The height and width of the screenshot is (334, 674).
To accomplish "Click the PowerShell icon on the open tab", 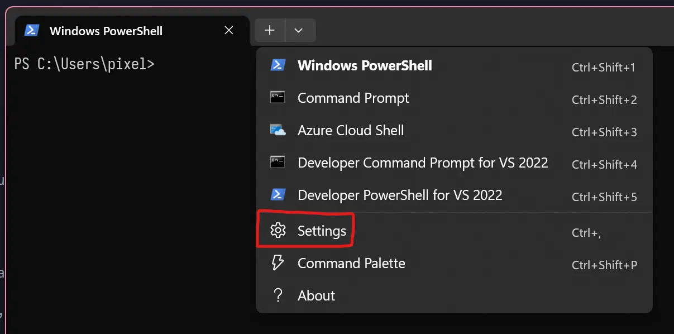I will coord(32,30).
